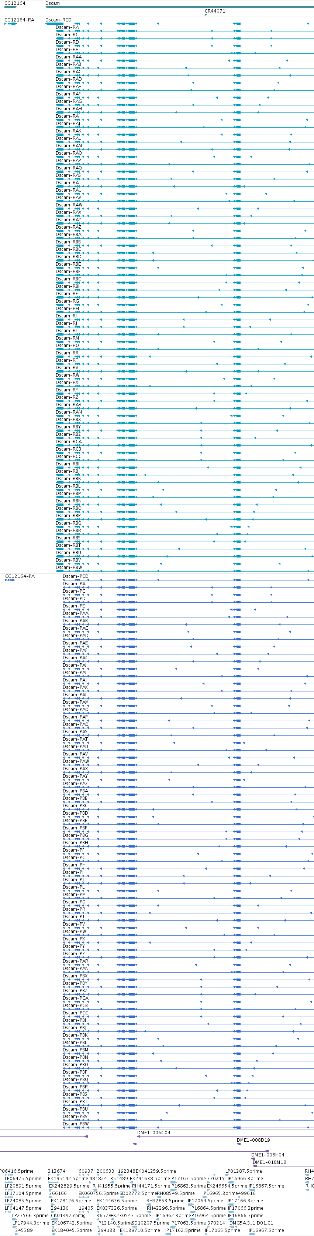The image size is (314, 1236).
Task: Click clone label DME1-008D19
Action: [x=253, y=1140]
